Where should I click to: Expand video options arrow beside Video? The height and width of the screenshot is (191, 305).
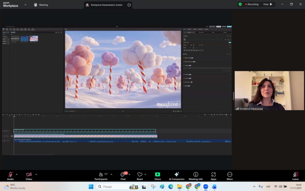click(x=36, y=174)
